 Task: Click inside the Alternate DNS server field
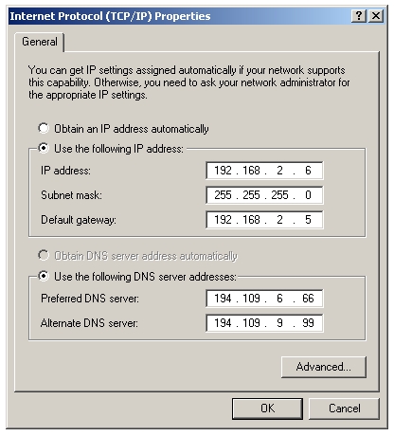264,323
